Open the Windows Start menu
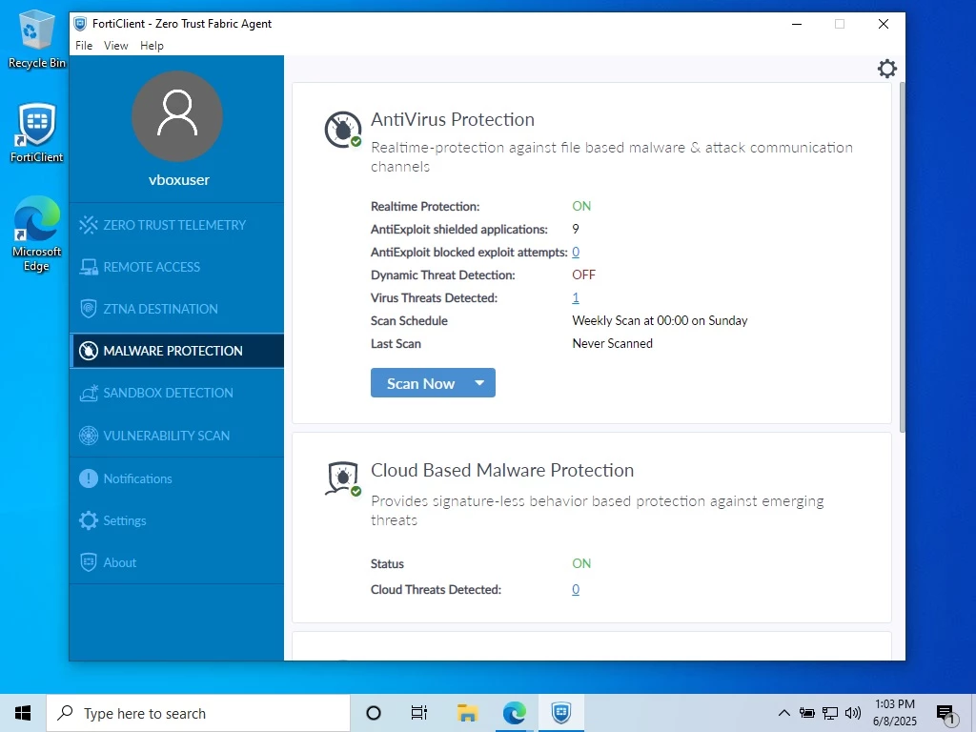This screenshot has width=976, height=732. click(x=23, y=713)
